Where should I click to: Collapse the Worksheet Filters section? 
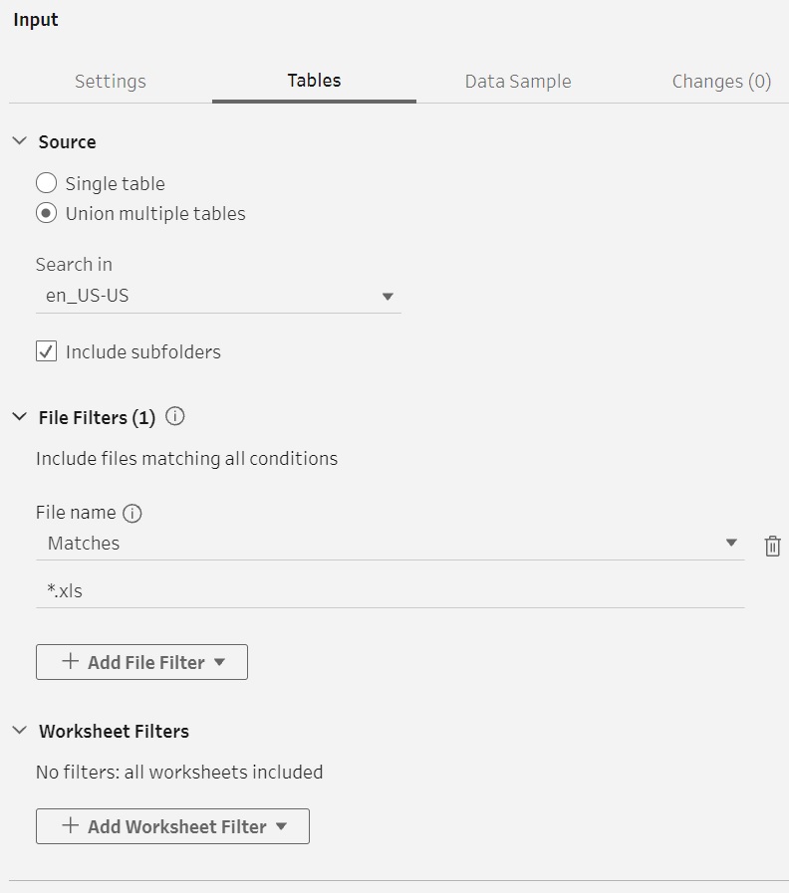click(x=19, y=730)
